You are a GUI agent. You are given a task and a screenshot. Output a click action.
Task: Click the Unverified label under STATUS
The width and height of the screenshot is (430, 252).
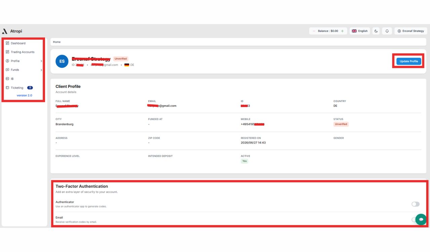click(x=341, y=124)
